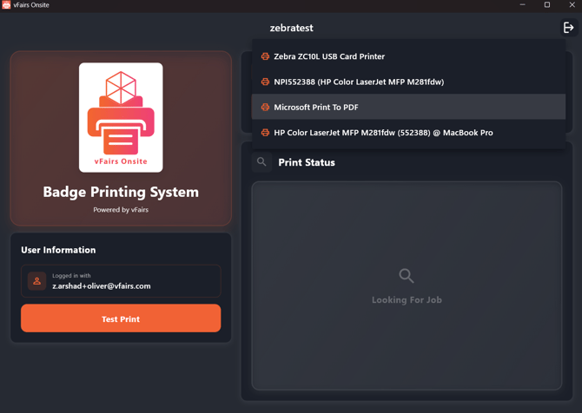
Task: Select Zebra ZC10L USB Card Printer option
Action: click(329, 56)
